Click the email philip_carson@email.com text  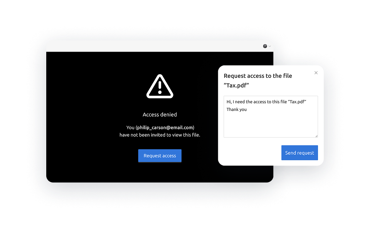(165, 127)
